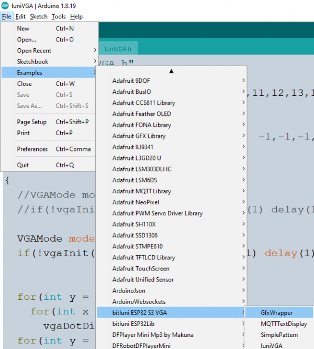Open the Help menu
The height and width of the screenshot is (349, 314).
76,17
